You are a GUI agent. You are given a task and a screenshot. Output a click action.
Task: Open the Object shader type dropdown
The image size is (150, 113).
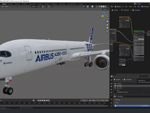[x=119, y=7]
